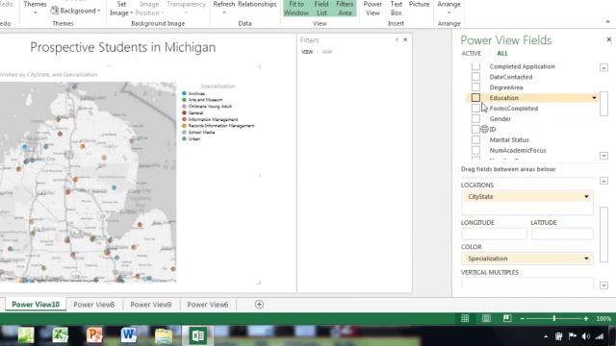Insert a Picture from the ribbon
Screen dimensions: 616x346
click(420, 4)
